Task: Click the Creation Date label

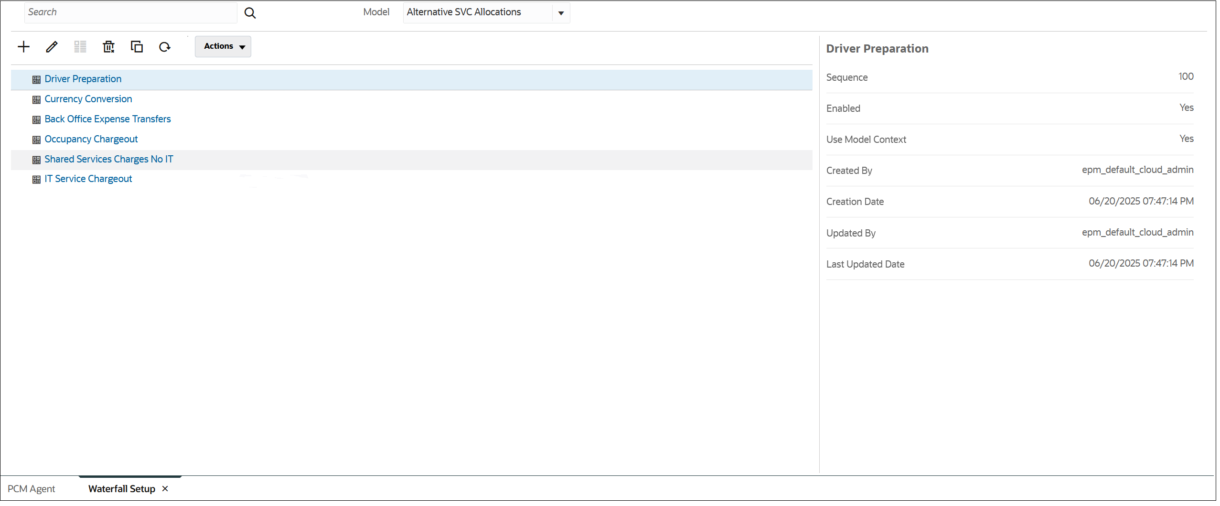Action: click(x=855, y=202)
